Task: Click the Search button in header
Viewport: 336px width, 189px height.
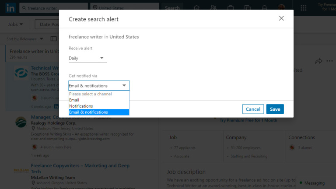Action: click(172, 8)
